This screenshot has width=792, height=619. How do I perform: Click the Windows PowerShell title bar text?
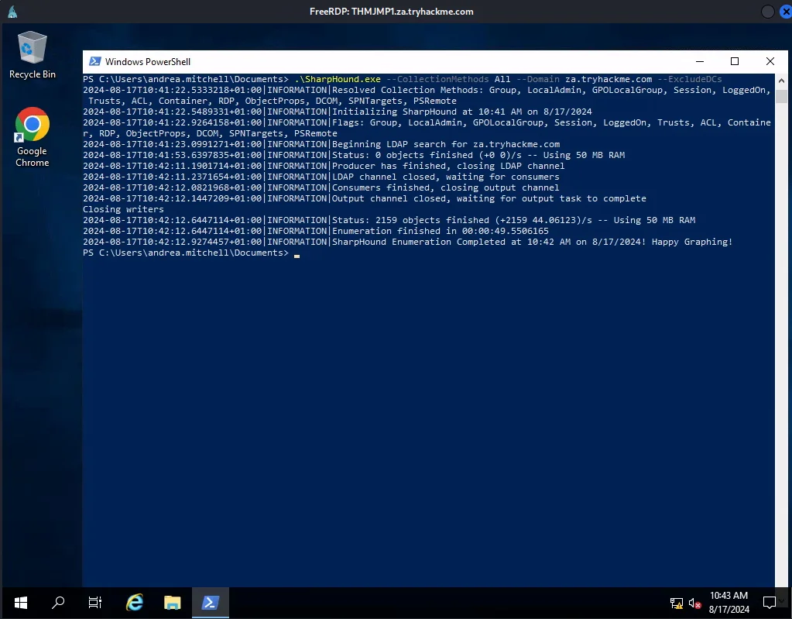[x=148, y=62]
